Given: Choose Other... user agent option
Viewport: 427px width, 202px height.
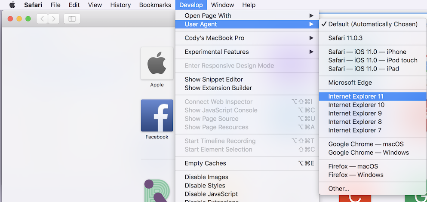Looking at the screenshot, I should point(339,188).
